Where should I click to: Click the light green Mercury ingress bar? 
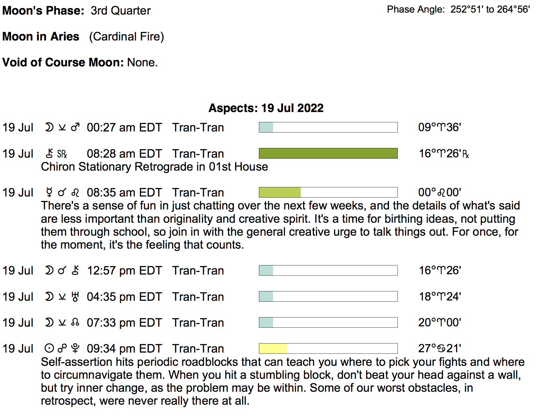click(x=280, y=192)
